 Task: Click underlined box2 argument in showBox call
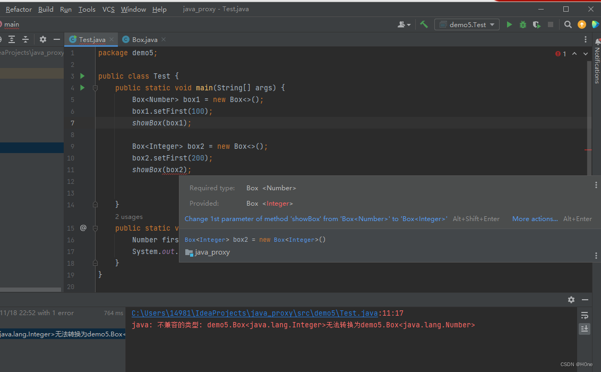pyautogui.click(x=176, y=170)
